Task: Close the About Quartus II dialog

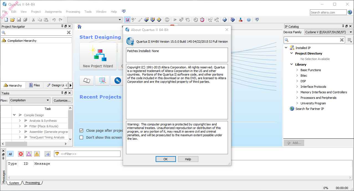Action: click(227, 30)
